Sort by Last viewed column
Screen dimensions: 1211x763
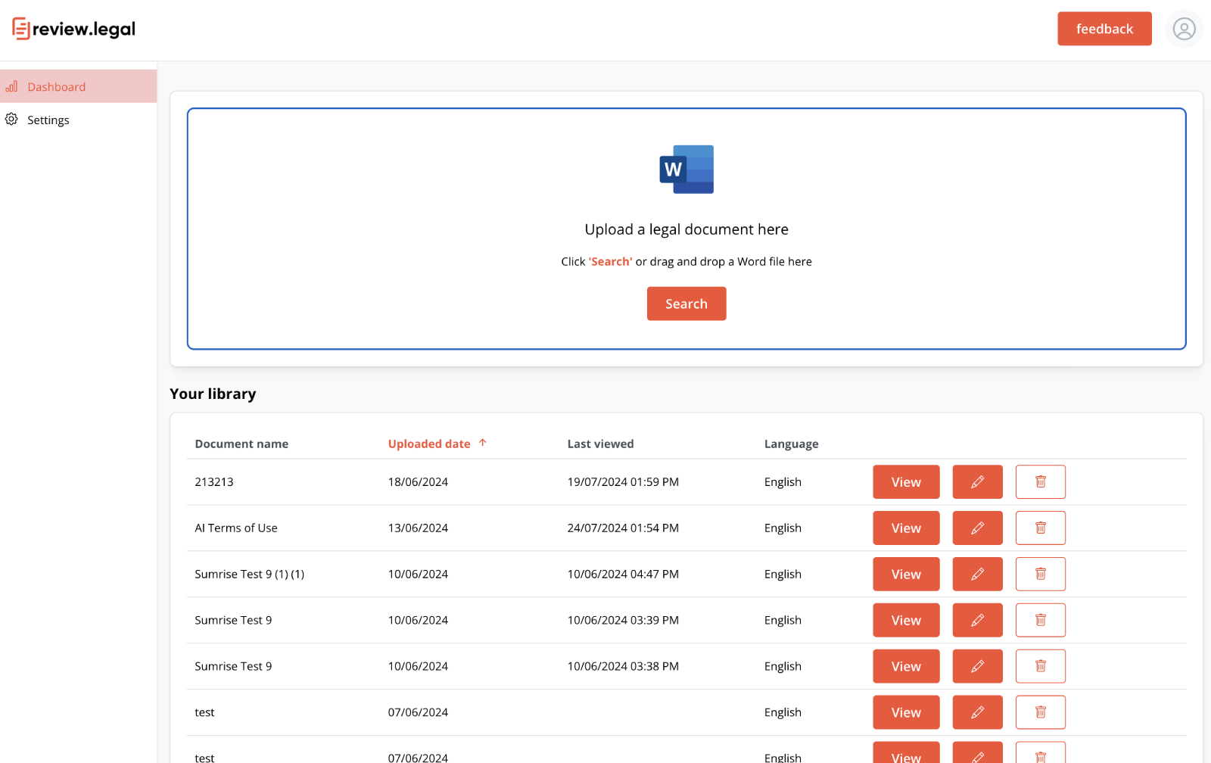601,444
